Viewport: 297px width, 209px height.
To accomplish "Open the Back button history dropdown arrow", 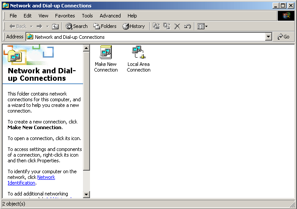I will coord(30,26).
